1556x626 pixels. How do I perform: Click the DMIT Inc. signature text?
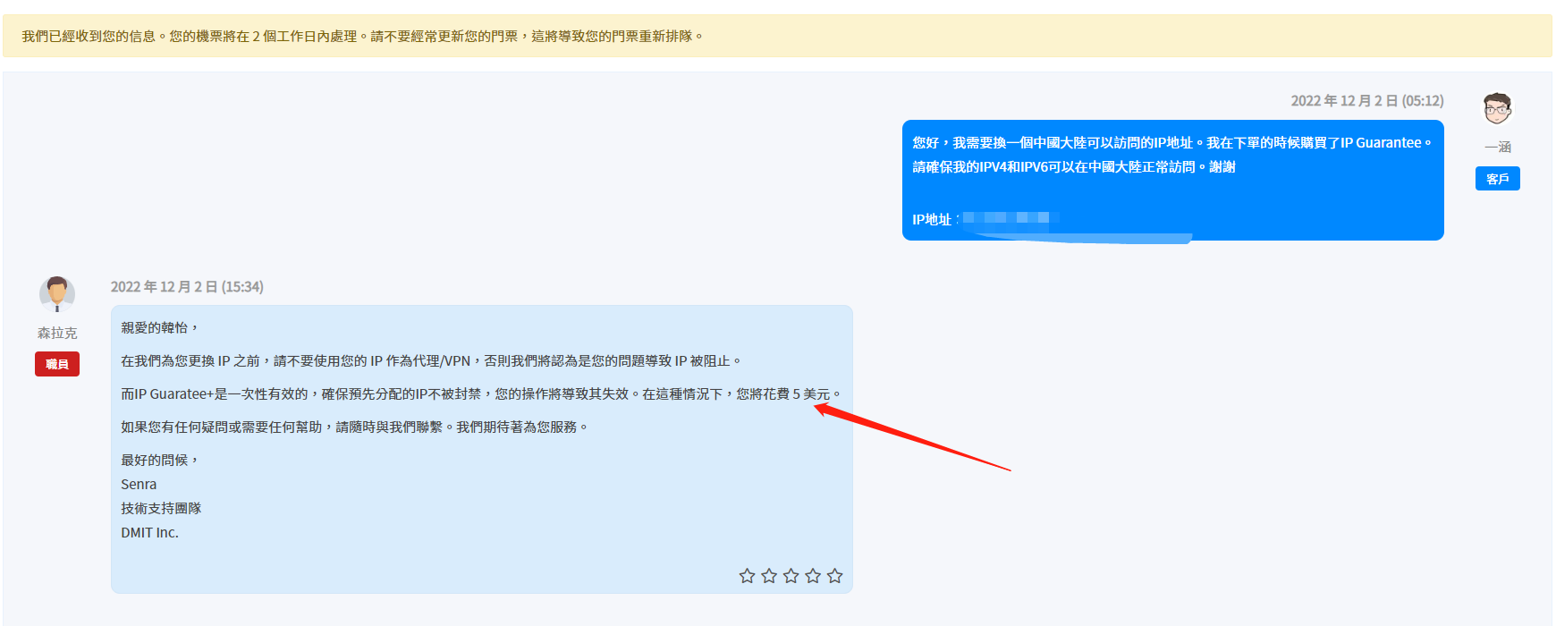150,533
